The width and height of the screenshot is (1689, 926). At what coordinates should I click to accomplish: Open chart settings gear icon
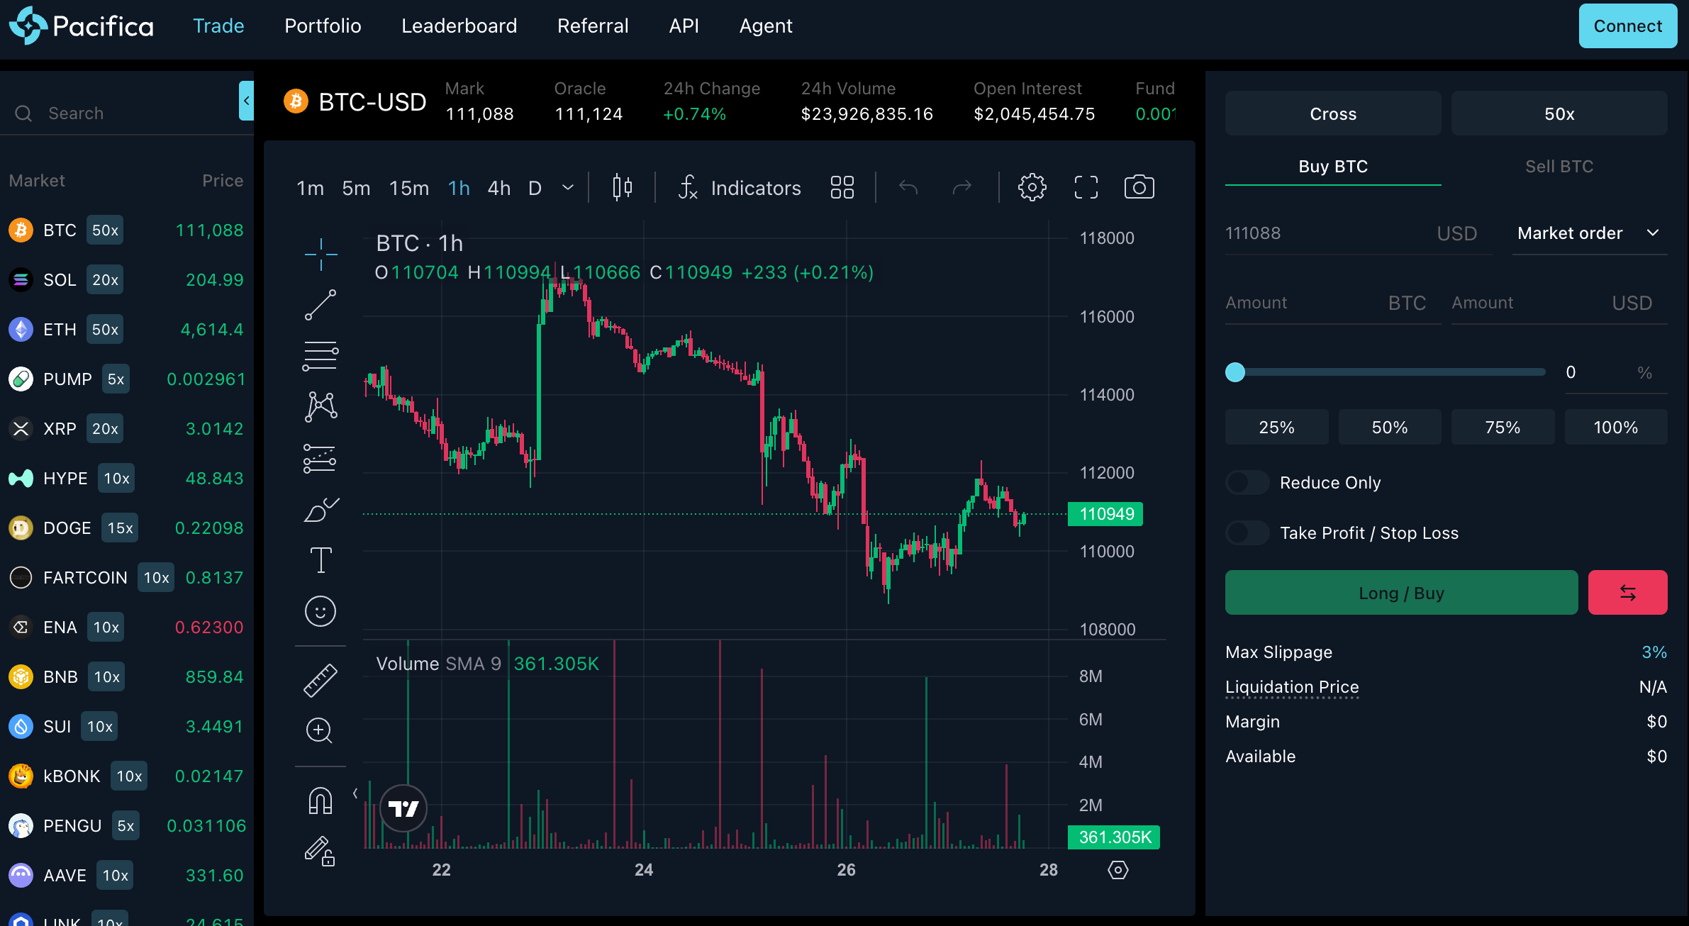1032,187
